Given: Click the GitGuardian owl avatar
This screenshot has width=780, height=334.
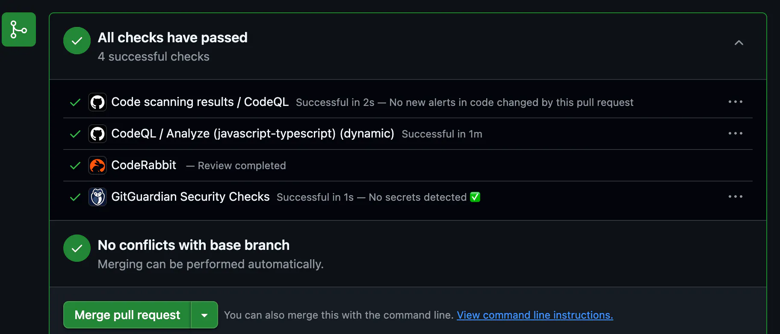Looking at the screenshot, I should 97,197.
